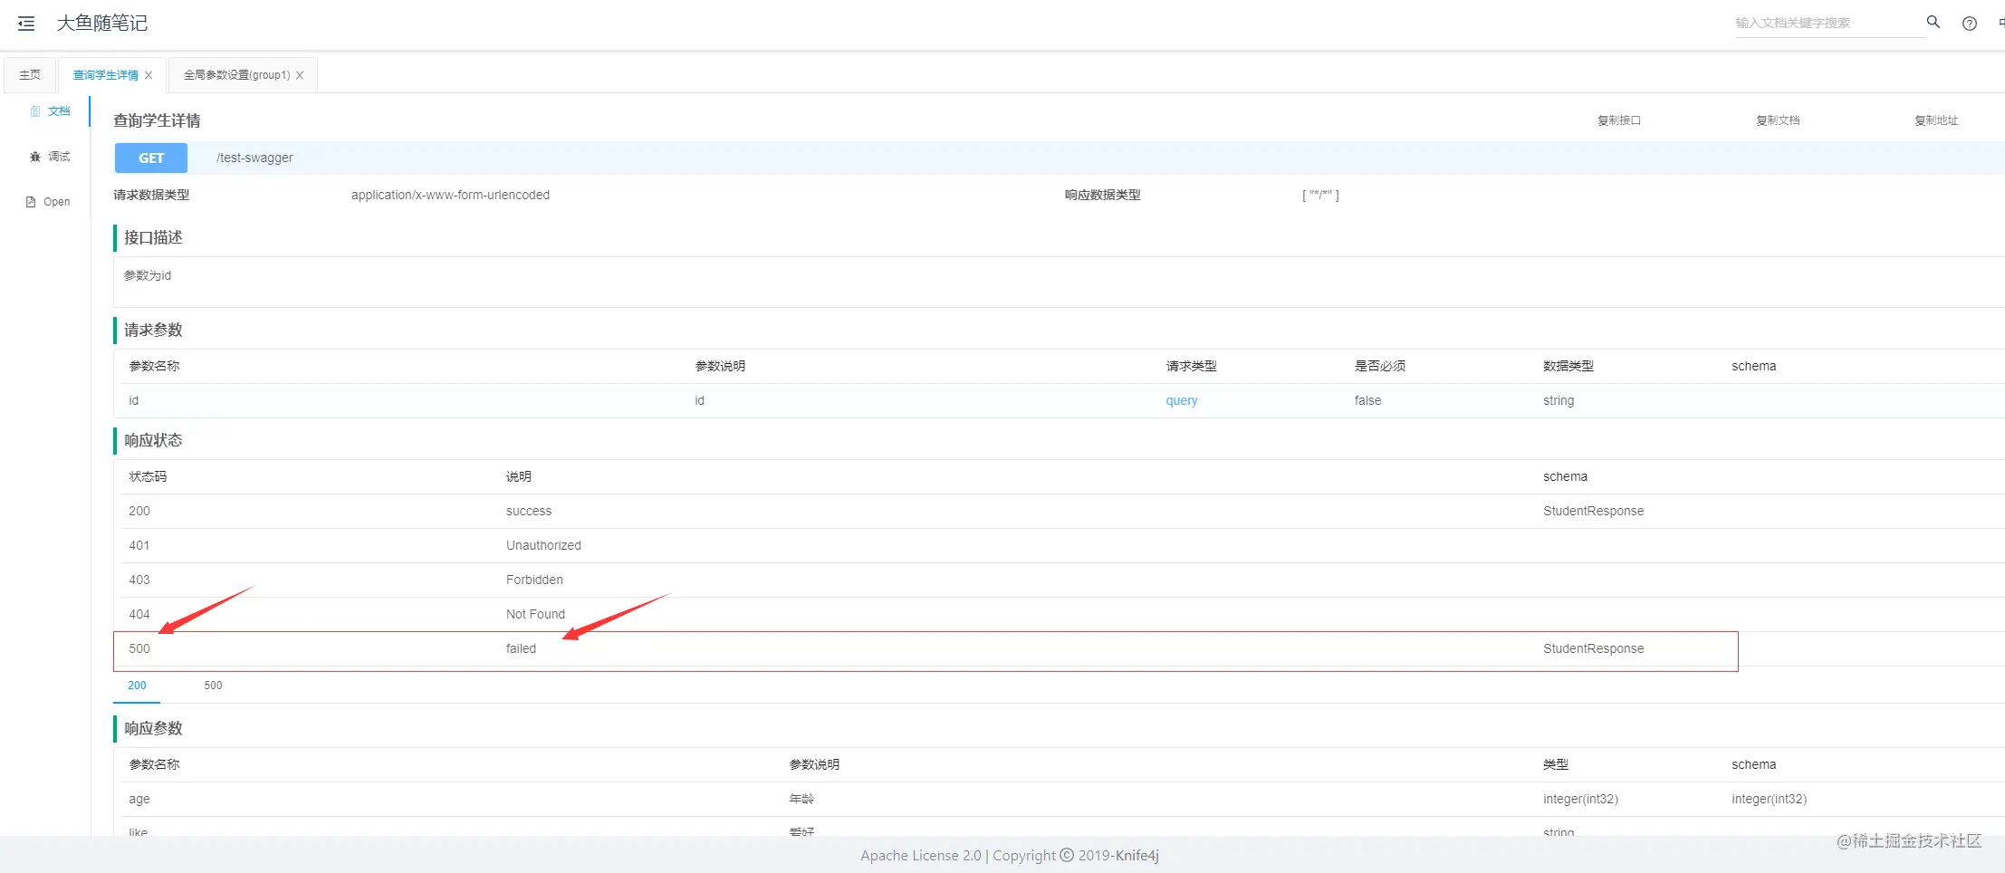Click the id parameter name in 请求参数
The image size is (2005, 873).
(134, 400)
